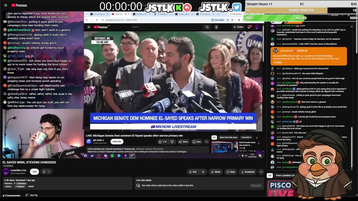358x201 pixels.
Task: Open options for Enten breaks down video
Action: click(x=258, y=143)
